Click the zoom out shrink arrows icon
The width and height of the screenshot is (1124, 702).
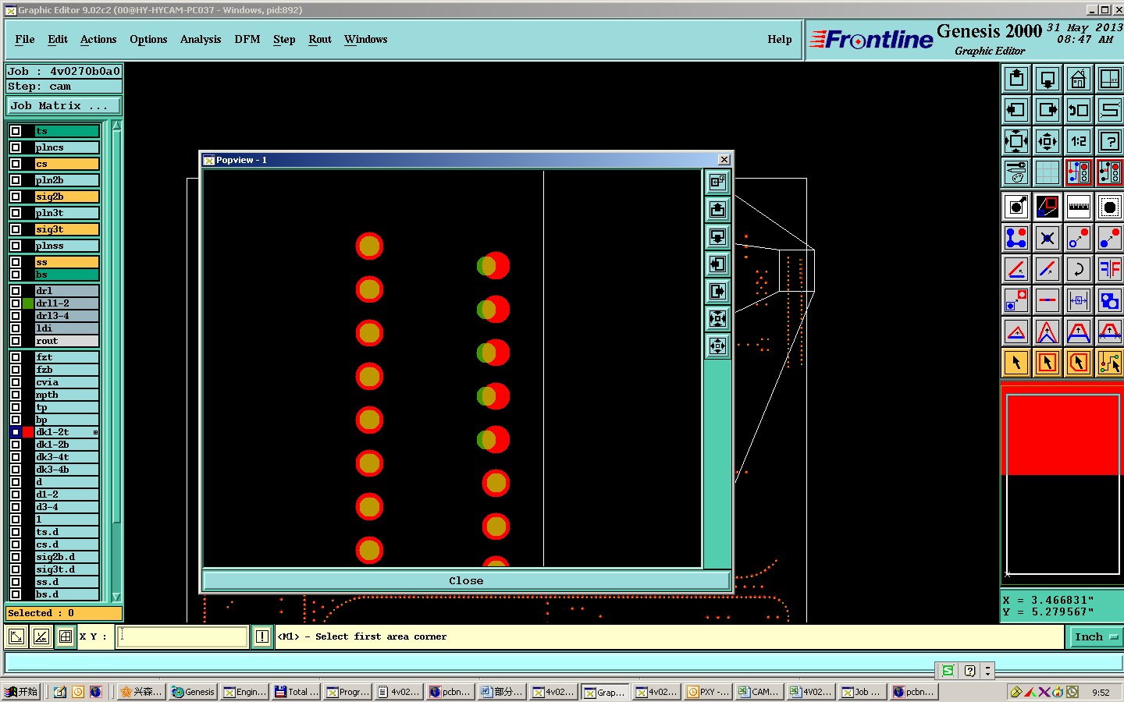coord(1048,141)
